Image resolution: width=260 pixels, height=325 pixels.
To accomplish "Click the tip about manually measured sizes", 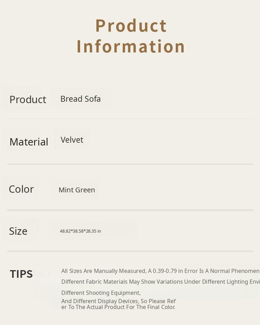I will tap(160, 271).
